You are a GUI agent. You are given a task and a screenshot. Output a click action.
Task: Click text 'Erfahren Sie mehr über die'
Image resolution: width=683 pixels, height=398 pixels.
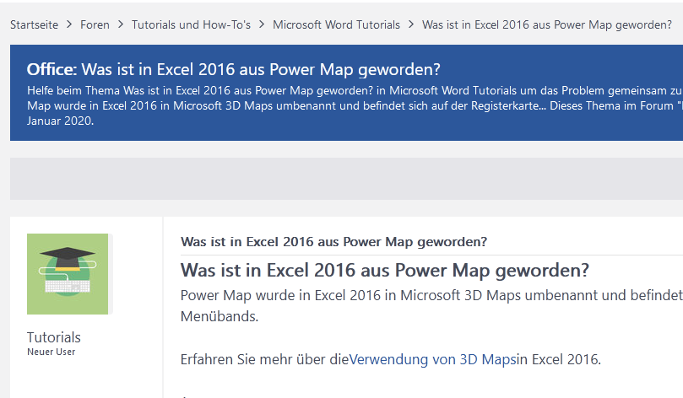[x=265, y=359]
